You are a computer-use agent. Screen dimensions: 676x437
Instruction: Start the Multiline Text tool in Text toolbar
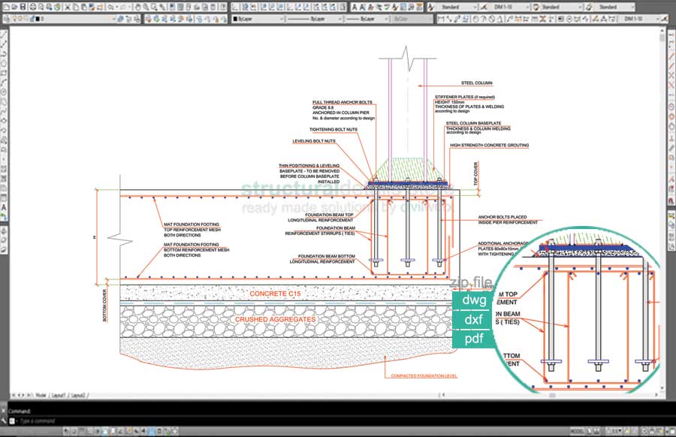point(355,7)
